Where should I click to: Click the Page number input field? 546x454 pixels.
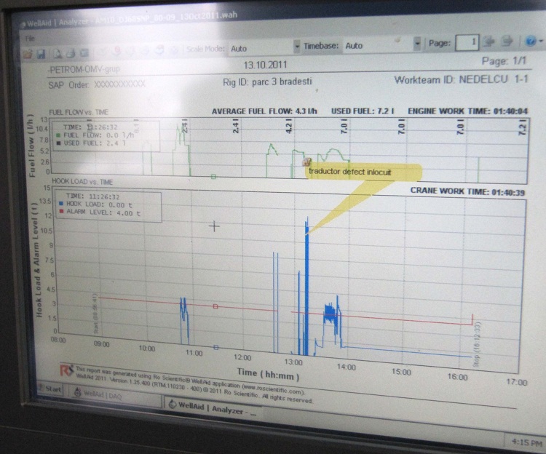pos(466,43)
